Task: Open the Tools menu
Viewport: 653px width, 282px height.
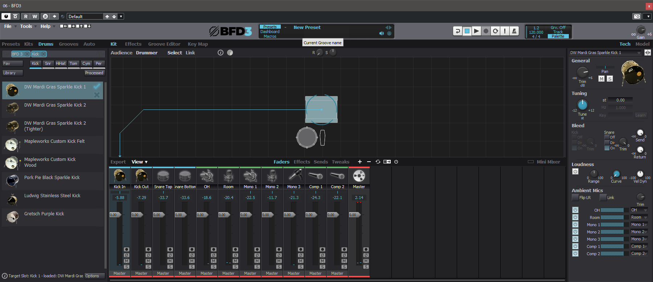Action: [x=26, y=26]
